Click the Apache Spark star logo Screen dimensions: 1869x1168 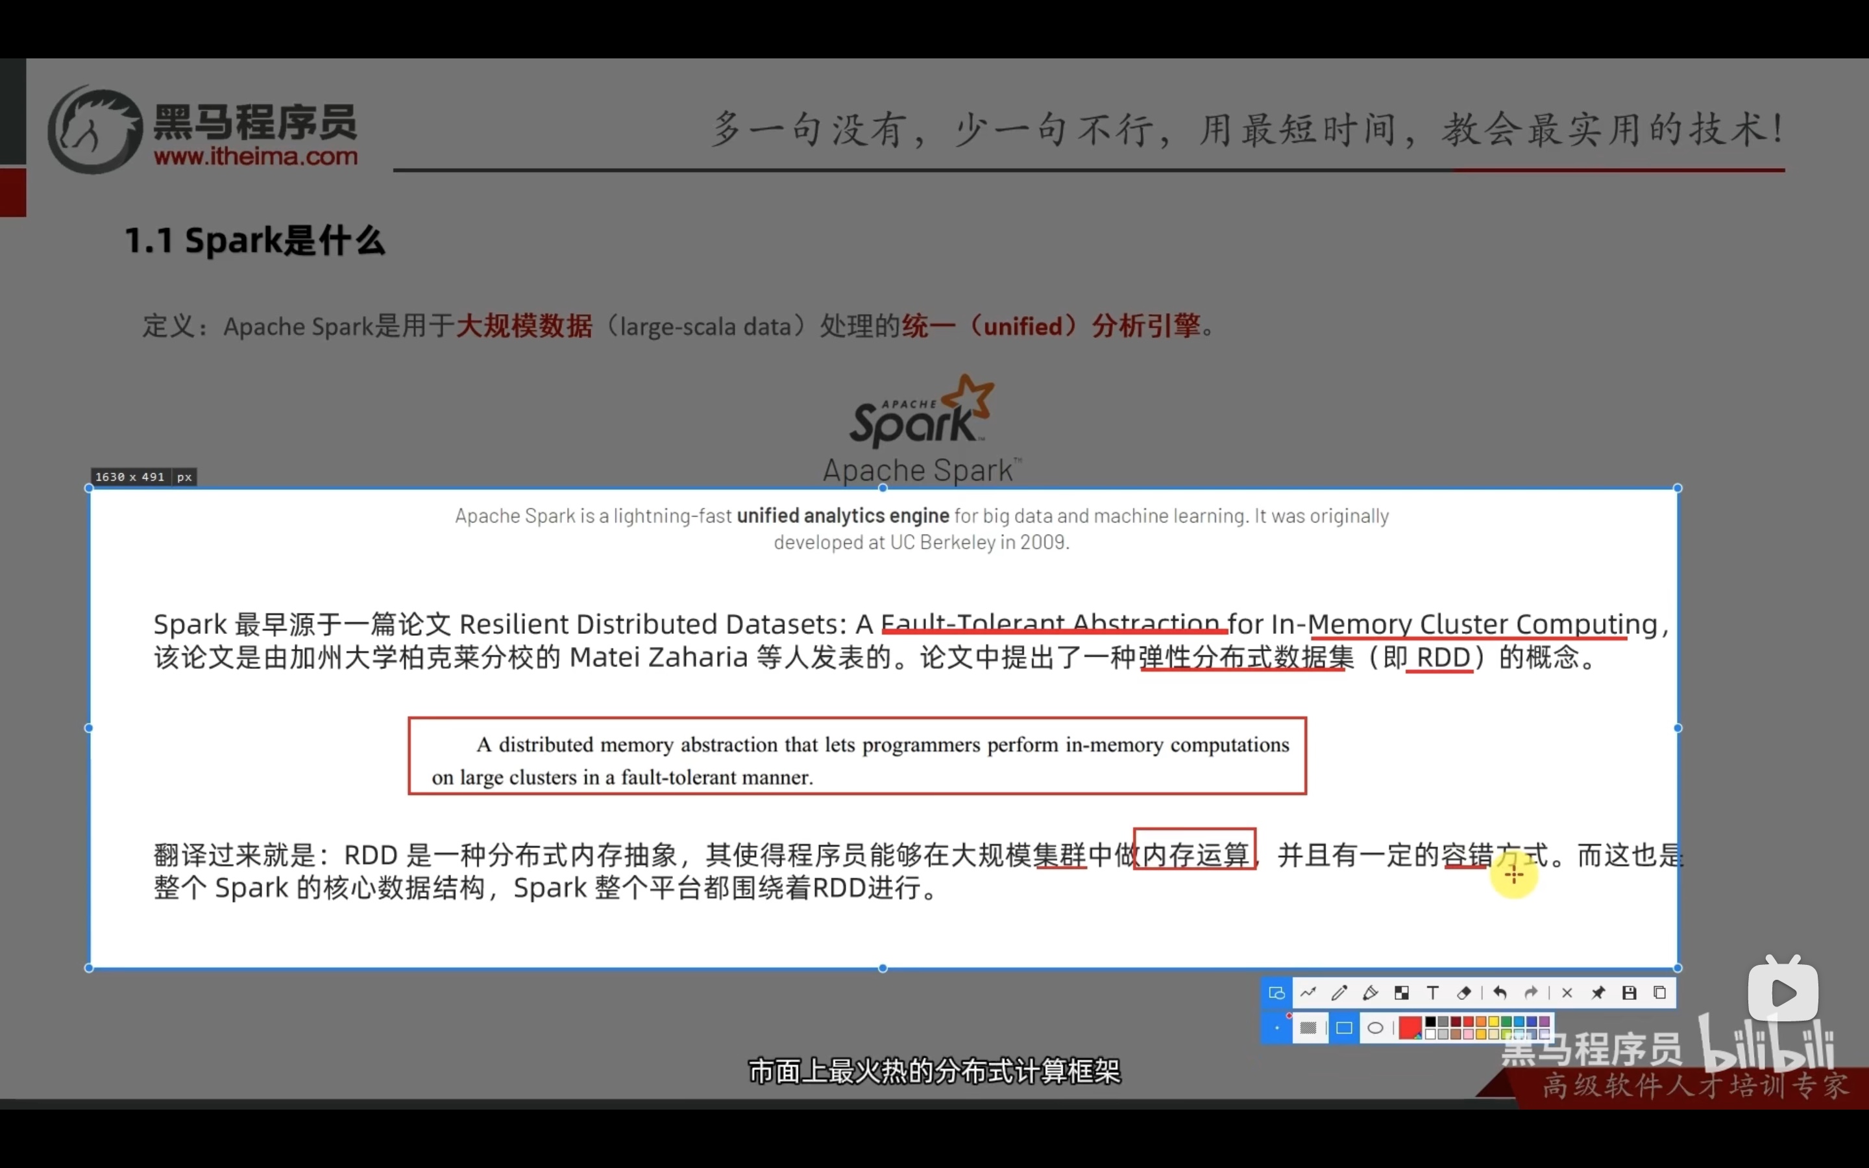(922, 411)
